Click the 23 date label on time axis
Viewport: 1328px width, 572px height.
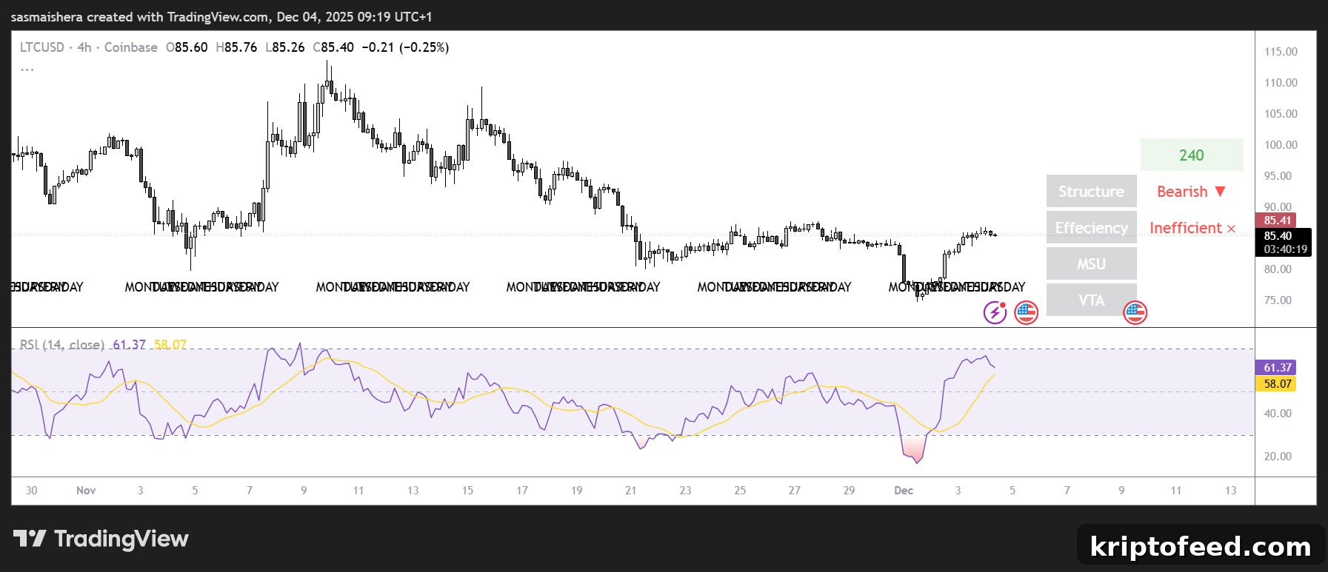click(x=685, y=491)
